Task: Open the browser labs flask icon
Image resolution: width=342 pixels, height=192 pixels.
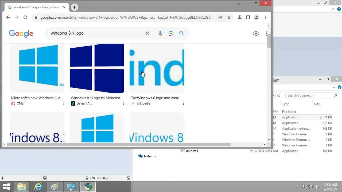Action: point(240,17)
